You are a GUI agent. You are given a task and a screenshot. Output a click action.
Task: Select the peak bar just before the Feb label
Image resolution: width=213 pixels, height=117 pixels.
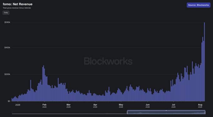(x=44, y=83)
